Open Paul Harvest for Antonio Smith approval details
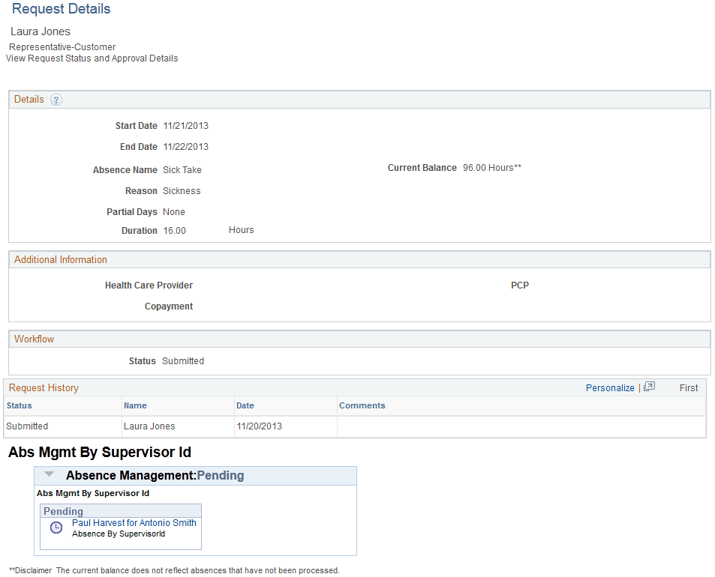715x577 pixels. [x=134, y=522]
